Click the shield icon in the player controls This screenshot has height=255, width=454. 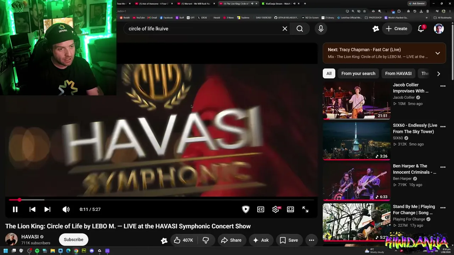click(x=245, y=209)
